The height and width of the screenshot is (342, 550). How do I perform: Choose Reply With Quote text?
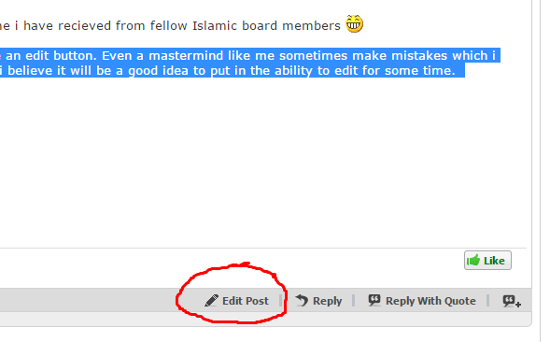[x=430, y=301]
